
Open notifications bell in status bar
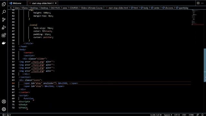pos(202,115)
